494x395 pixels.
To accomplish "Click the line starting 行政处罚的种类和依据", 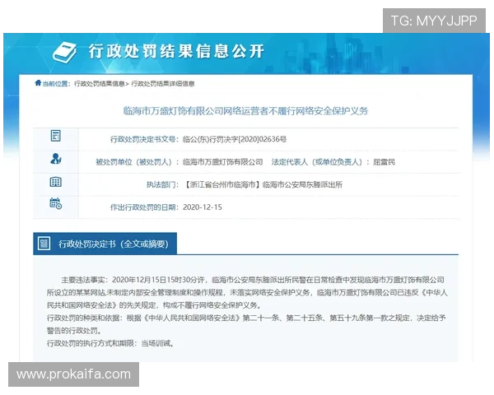I will (x=246, y=318).
